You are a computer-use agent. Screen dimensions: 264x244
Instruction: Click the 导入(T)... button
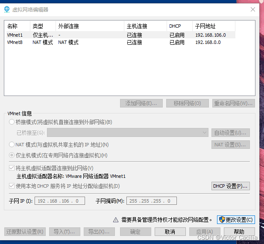click(x=65, y=232)
